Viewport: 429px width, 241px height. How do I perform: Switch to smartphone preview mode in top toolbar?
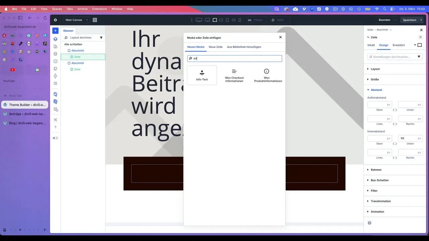240,20
